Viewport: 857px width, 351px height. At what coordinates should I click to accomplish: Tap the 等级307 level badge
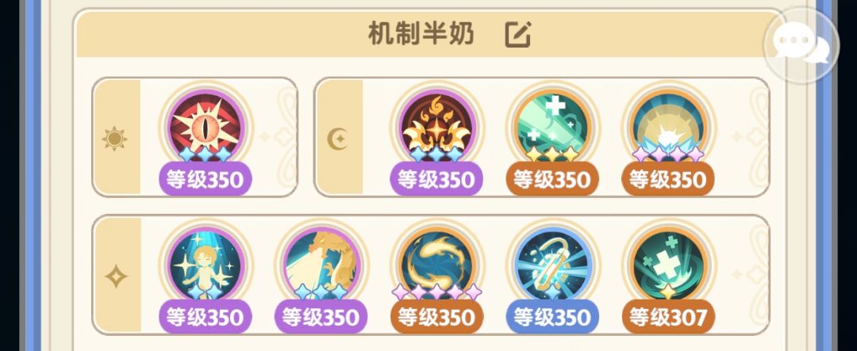[668, 317]
